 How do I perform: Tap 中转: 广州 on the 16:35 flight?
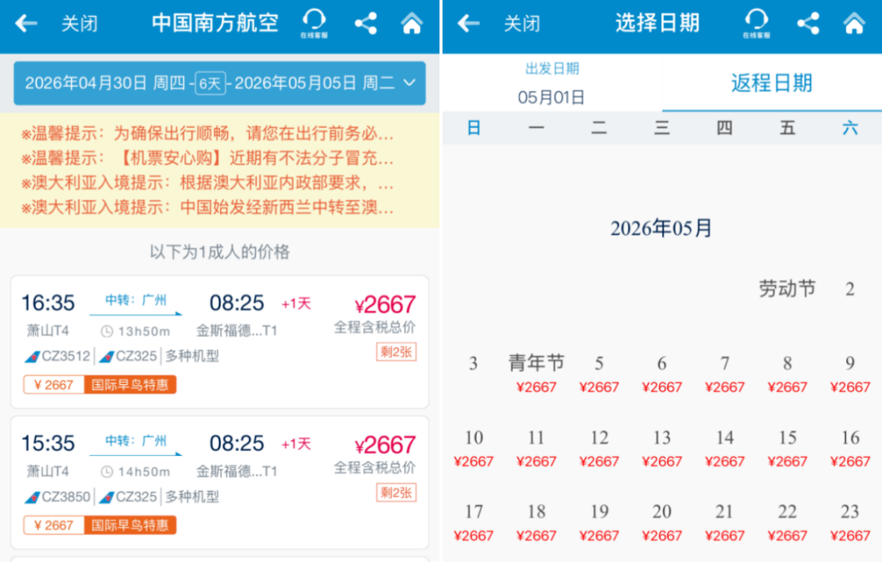point(136,300)
